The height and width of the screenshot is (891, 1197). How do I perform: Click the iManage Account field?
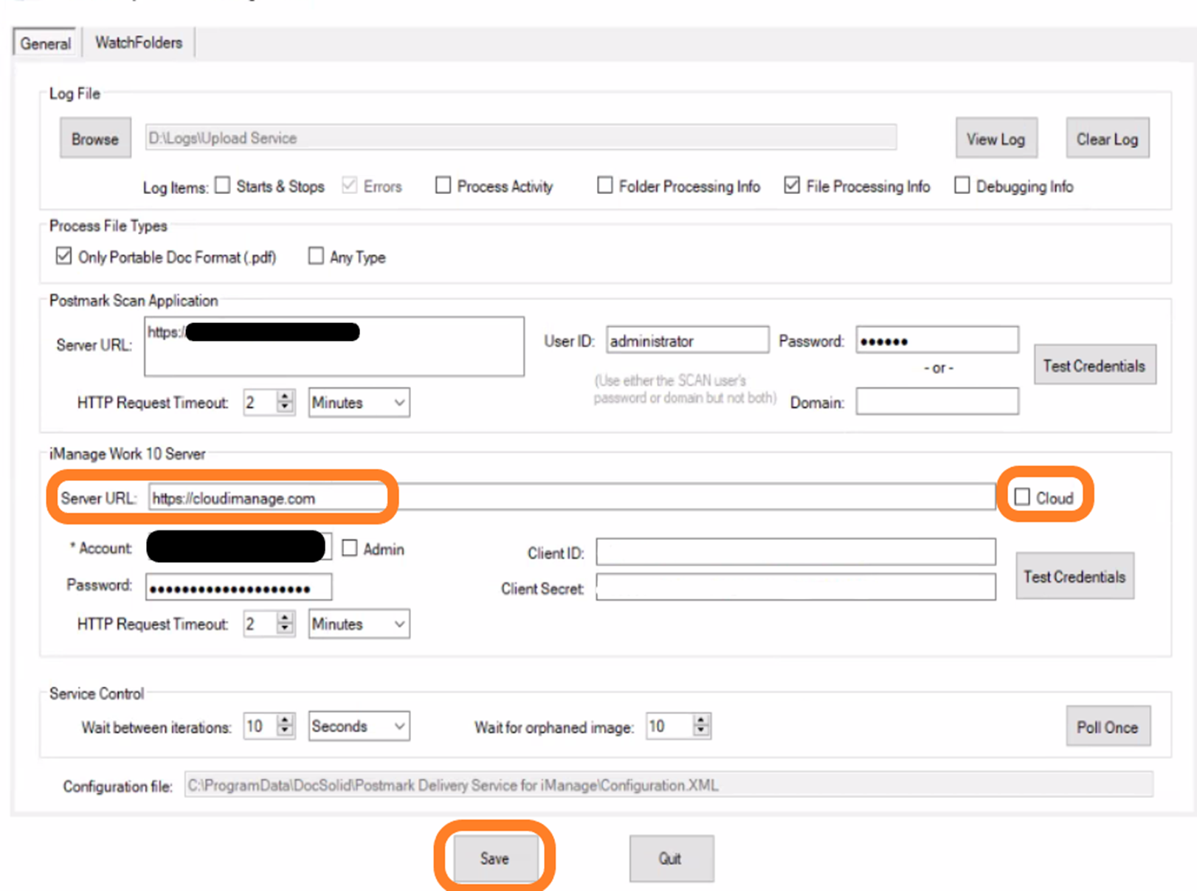pyautogui.click(x=238, y=547)
